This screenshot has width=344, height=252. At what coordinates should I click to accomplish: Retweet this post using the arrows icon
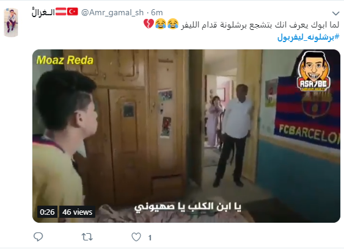tap(87, 237)
